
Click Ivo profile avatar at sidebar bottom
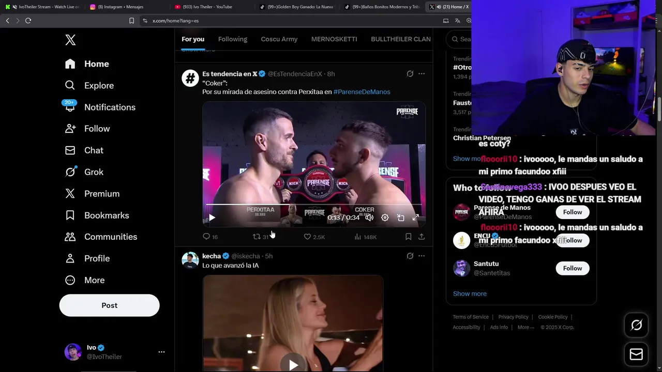(73, 352)
